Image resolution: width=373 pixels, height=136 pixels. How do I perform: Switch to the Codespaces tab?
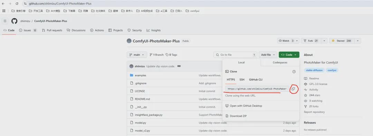[x=280, y=62]
